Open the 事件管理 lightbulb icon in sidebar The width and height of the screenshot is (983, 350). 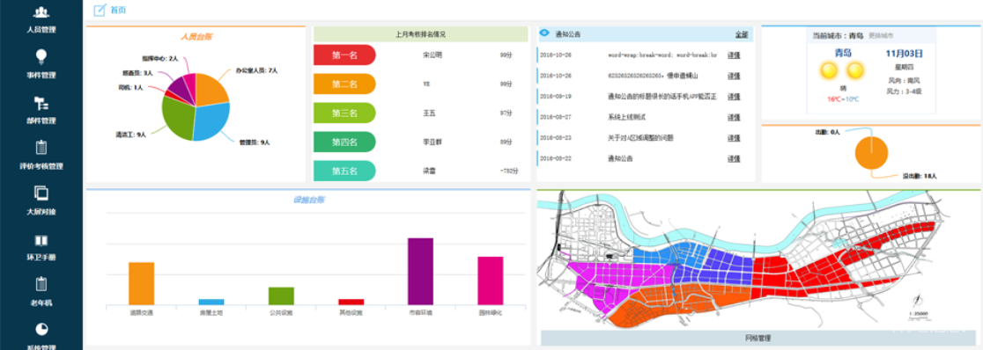(41, 56)
